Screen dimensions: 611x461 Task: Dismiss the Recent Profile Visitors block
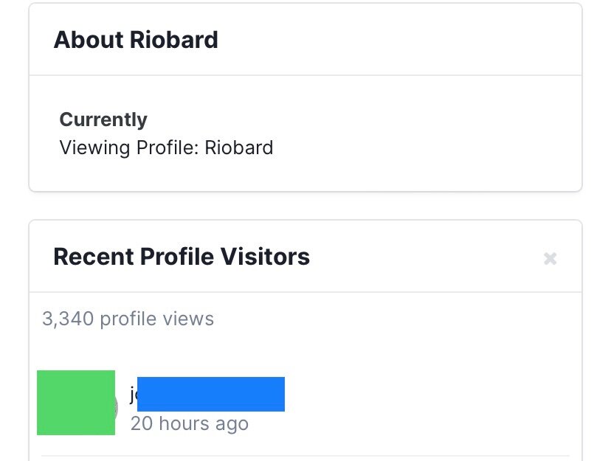550,259
